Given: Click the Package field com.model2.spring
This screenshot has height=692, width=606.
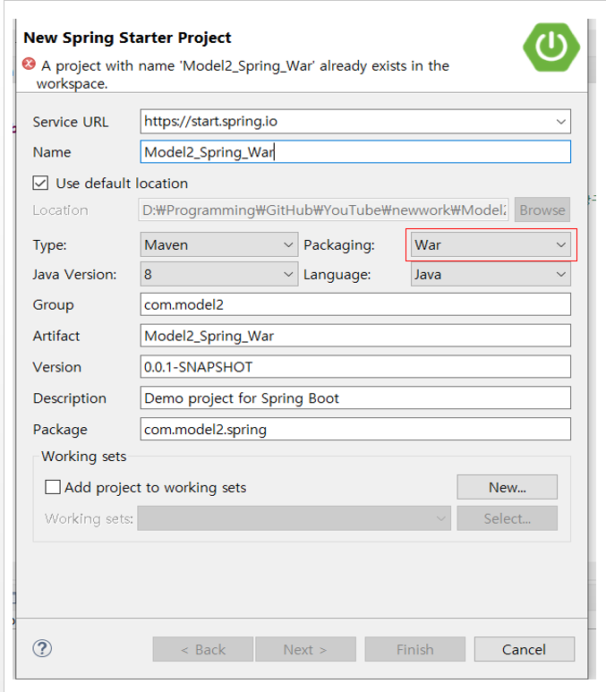Looking at the screenshot, I should (355, 429).
